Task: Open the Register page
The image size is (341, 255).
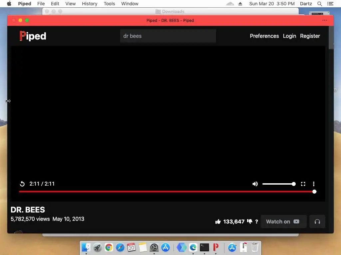Action: click(x=310, y=36)
